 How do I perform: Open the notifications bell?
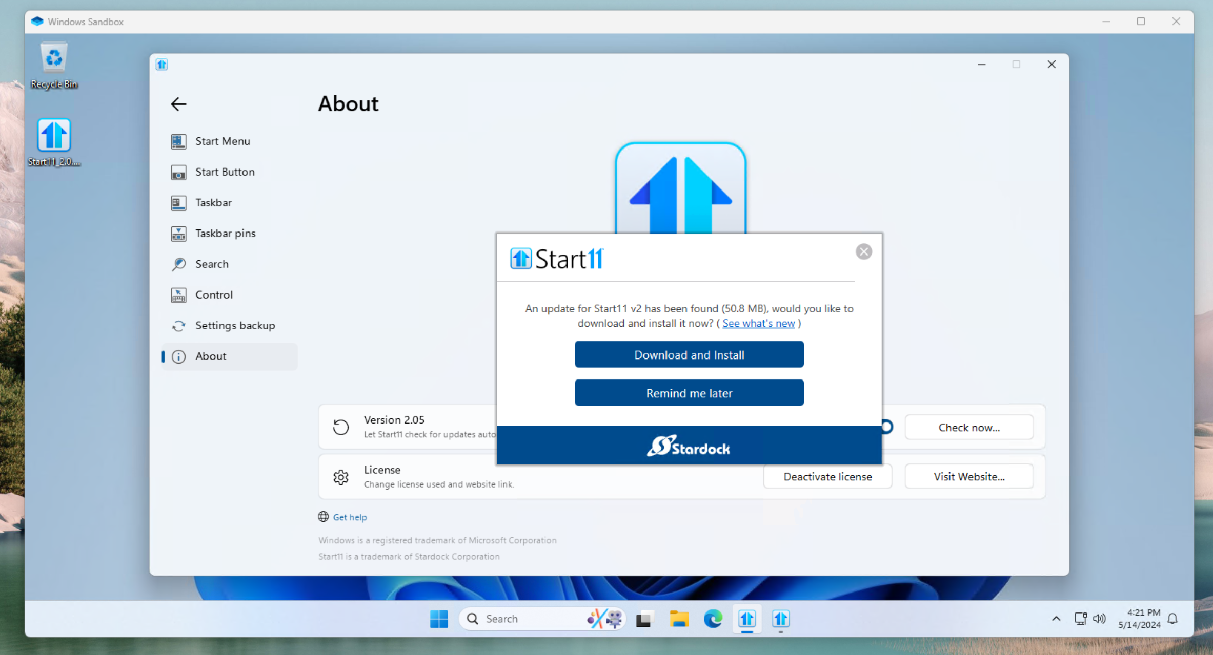(1172, 619)
